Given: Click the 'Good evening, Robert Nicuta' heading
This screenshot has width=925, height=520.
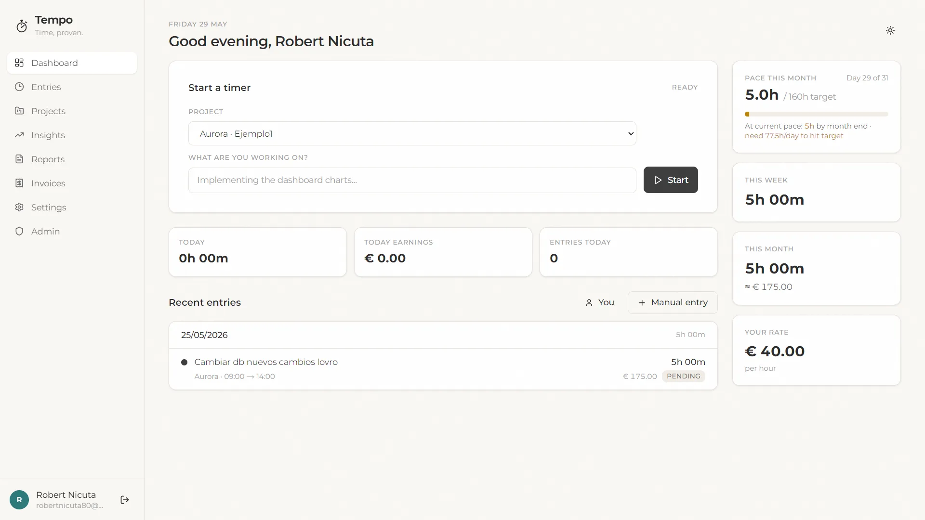Looking at the screenshot, I should pyautogui.click(x=271, y=41).
